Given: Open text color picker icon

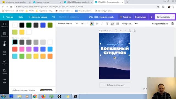Looking at the screenshot, I should 92,24.
